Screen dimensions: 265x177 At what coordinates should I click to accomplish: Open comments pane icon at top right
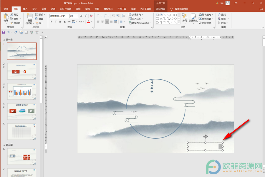click(x=261, y=9)
